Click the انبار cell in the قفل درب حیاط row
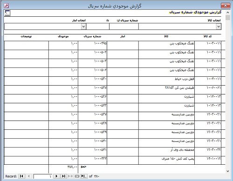The height and width of the screenshot is (181, 233). [123, 81]
